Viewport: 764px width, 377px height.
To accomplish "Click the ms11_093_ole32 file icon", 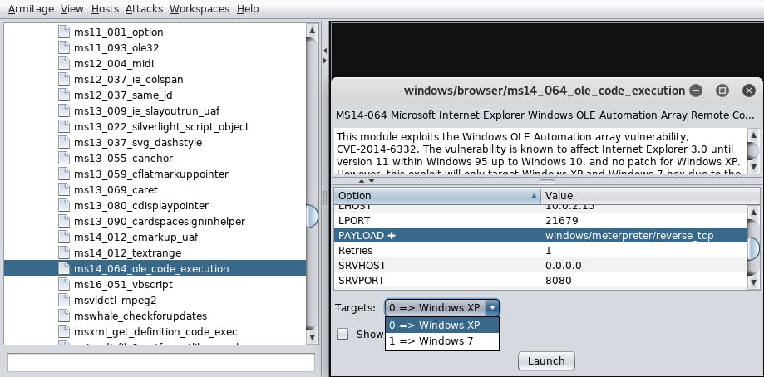I will [x=64, y=47].
